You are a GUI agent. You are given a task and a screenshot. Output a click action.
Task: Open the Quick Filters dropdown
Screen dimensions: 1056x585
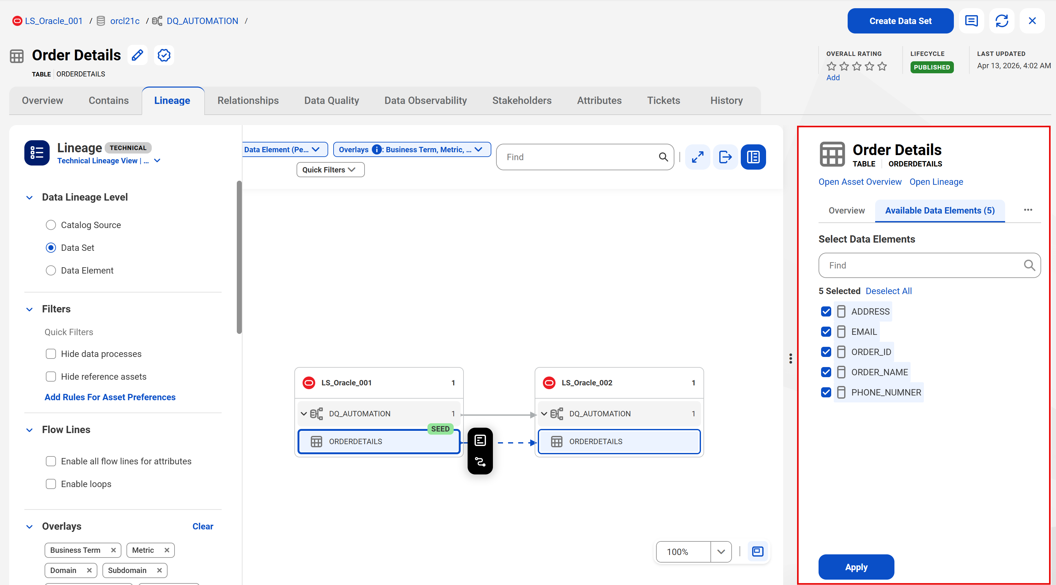pos(330,170)
